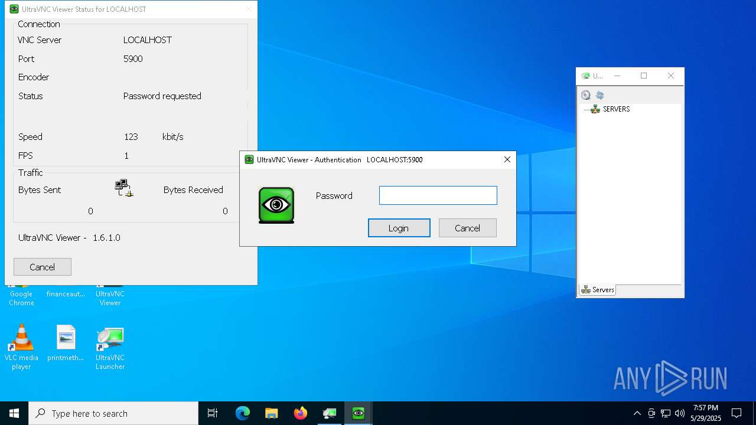This screenshot has width=756, height=425.
Task: Open File Explorer from taskbar
Action: pyautogui.click(x=271, y=413)
